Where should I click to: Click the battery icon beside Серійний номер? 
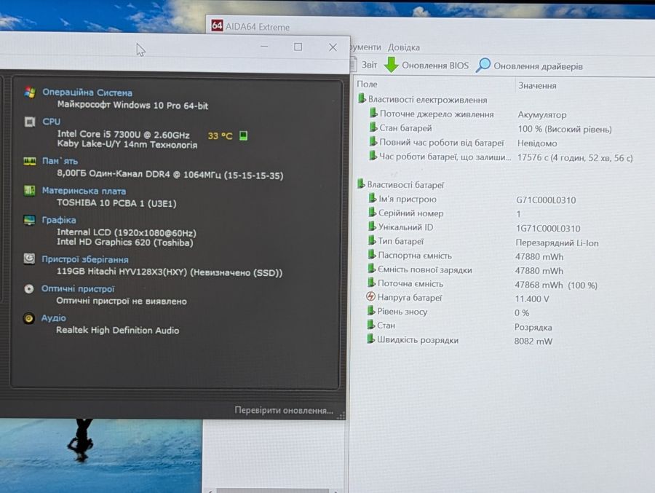tap(372, 213)
